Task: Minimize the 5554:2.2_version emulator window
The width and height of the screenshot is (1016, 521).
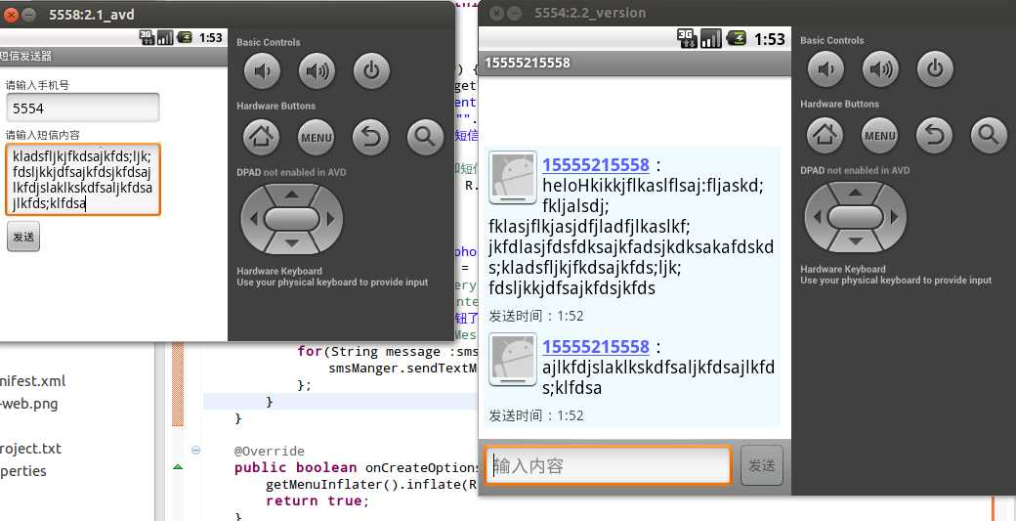Action: pyautogui.click(x=512, y=13)
